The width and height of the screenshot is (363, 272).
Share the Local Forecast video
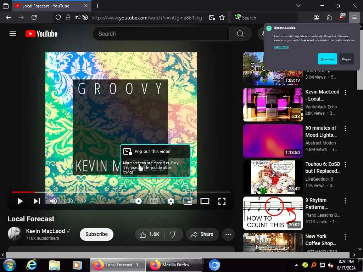coord(202,234)
